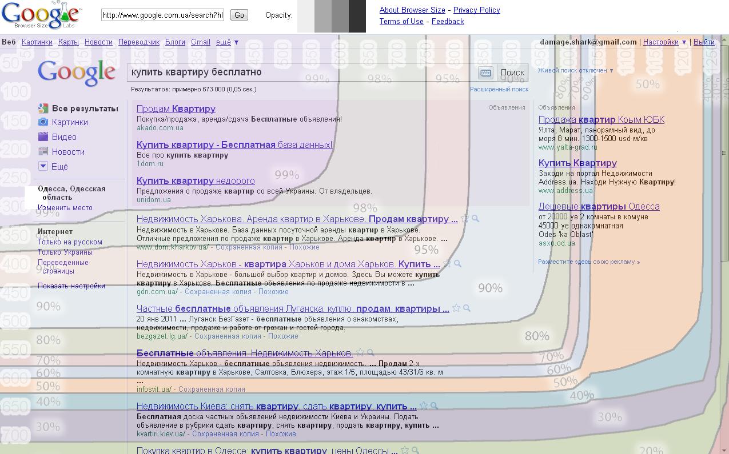Star the Недвижимость Харьков - квартира result
Screen dimensions: 729x454
click(x=447, y=264)
